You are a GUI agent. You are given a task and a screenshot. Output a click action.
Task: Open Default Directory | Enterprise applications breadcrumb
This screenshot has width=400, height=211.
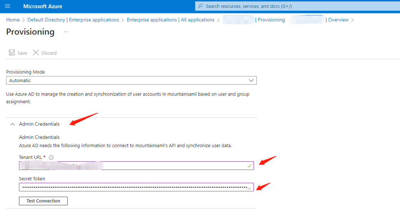click(x=73, y=20)
